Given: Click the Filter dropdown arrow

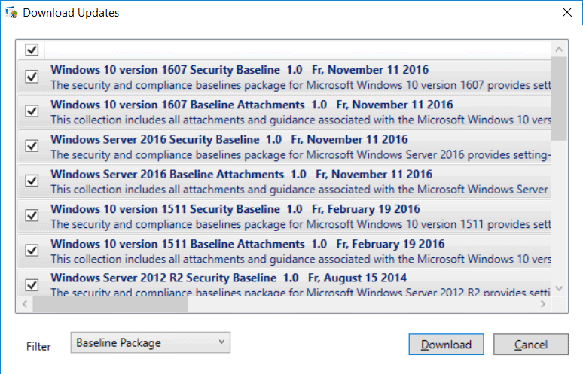Looking at the screenshot, I should point(221,342).
